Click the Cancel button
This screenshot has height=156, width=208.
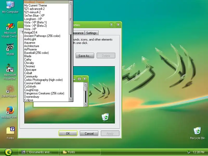coord(89,133)
